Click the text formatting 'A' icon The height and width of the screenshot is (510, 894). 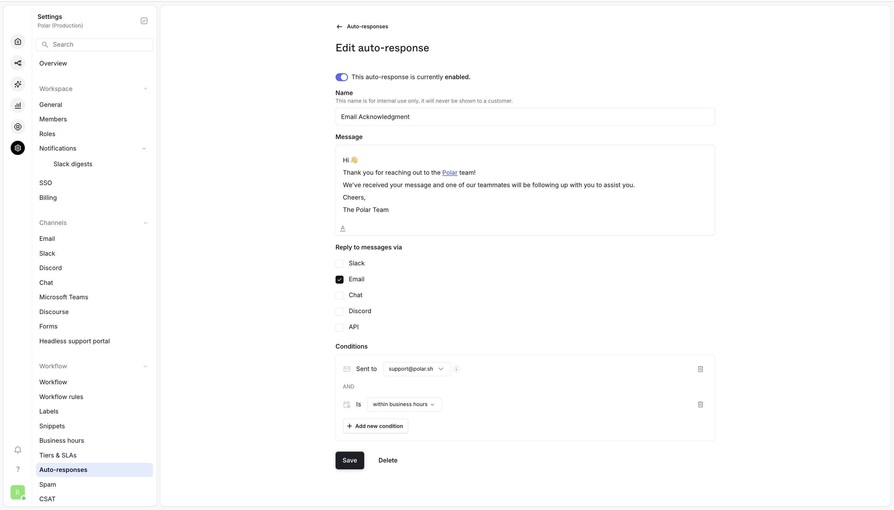tap(343, 228)
